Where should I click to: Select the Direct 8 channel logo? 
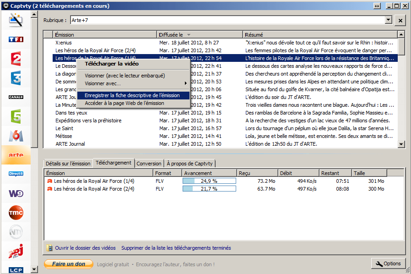pos(16,174)
